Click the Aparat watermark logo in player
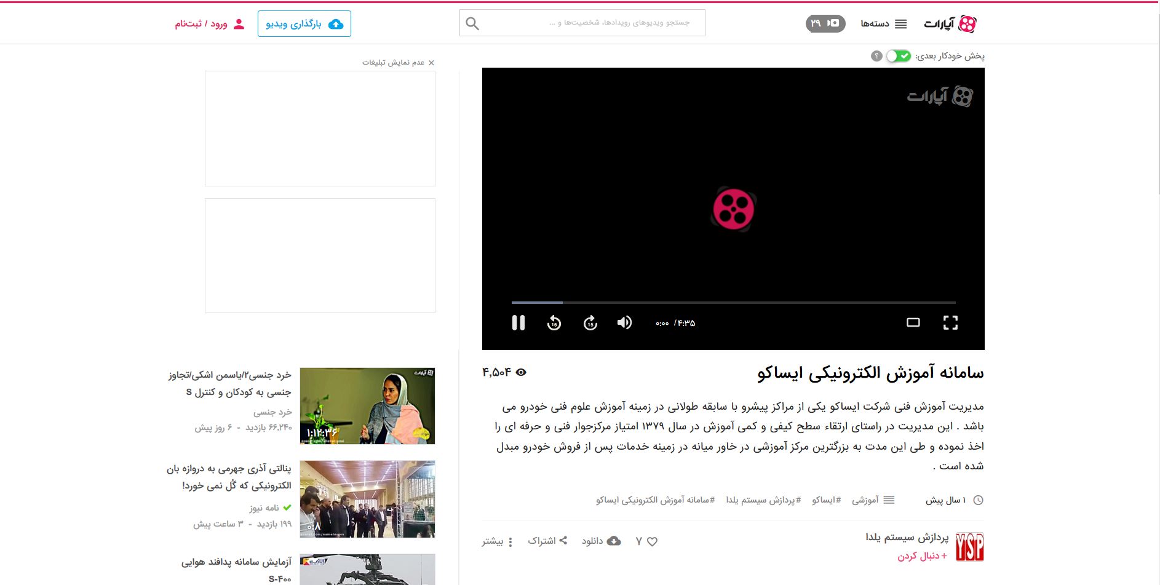The image size is (1160, 585). [x=940, y=96]
